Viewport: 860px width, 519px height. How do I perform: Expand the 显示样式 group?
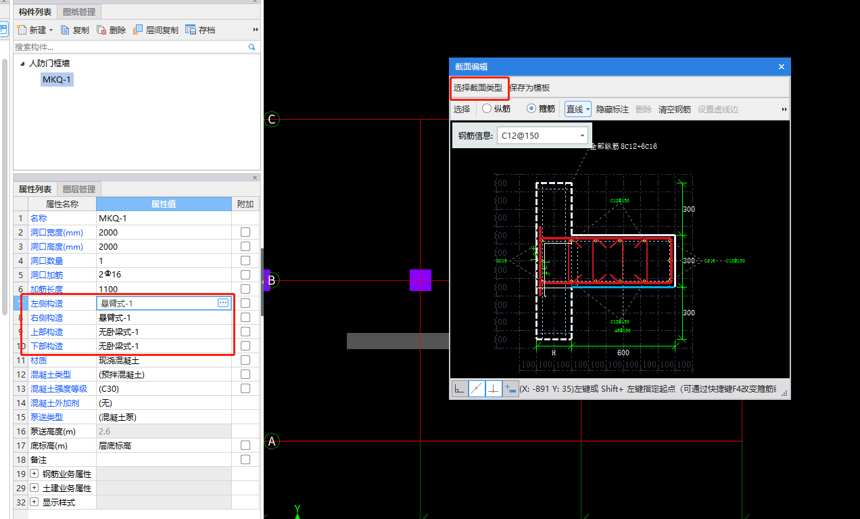click(34, 502)
